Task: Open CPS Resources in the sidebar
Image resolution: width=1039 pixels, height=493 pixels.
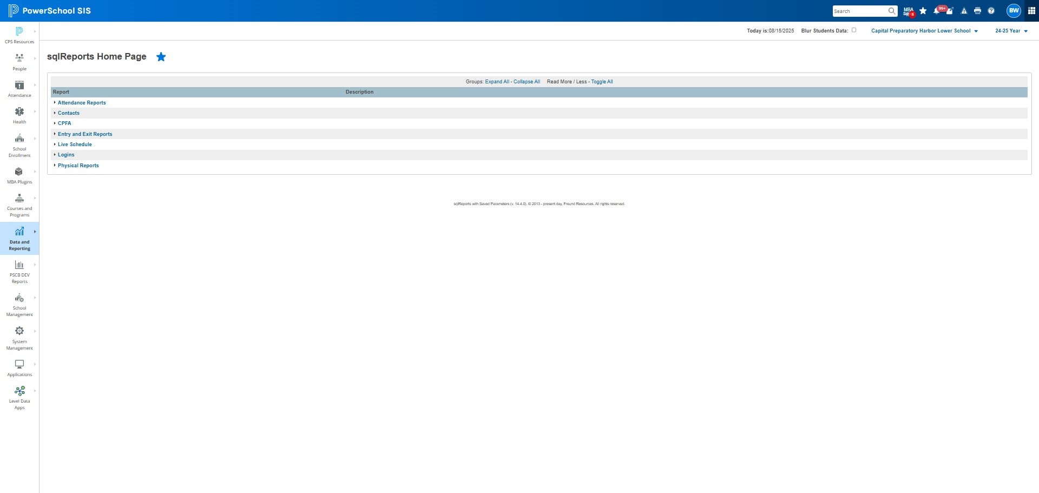Action: (19, 35)
